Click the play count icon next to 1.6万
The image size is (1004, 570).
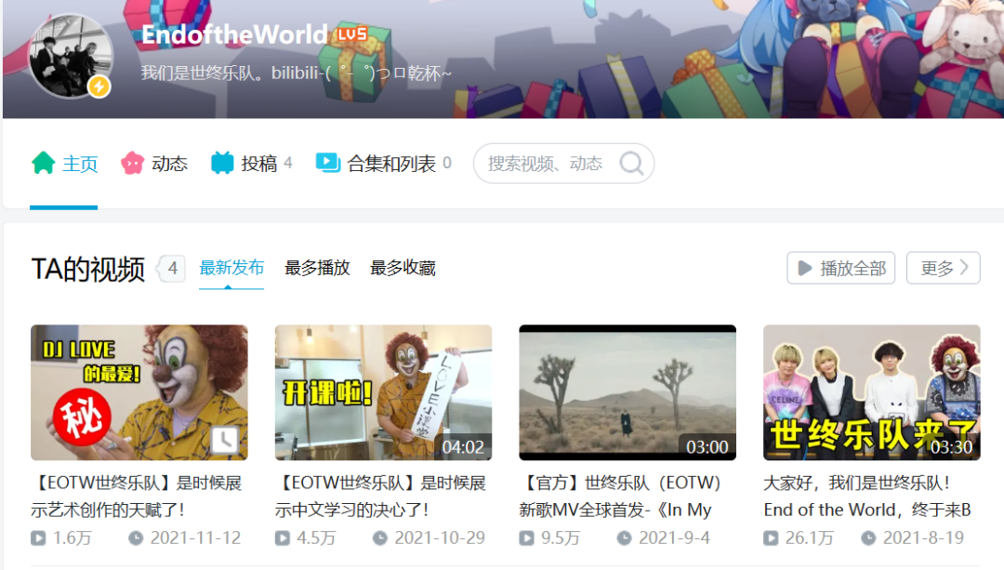pyautogui.click(x=38, y=538)
